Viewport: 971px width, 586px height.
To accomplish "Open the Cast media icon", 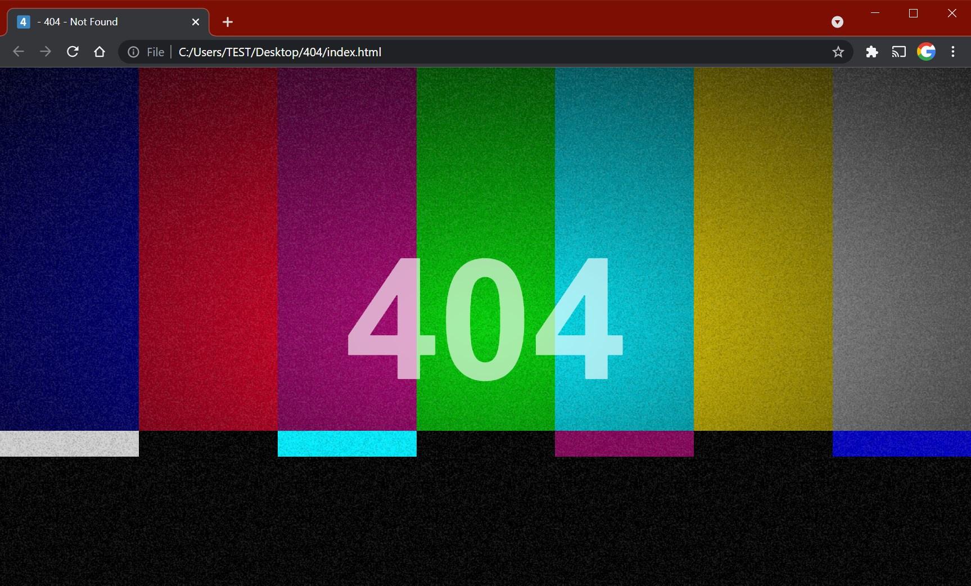I will tap(898, 52).
